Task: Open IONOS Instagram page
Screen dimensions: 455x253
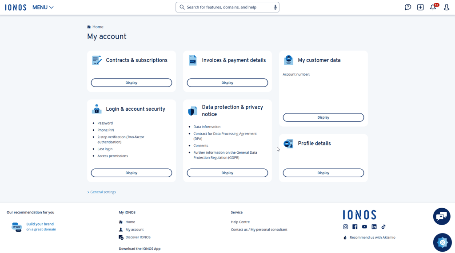Action: click(x=345, y=227)
